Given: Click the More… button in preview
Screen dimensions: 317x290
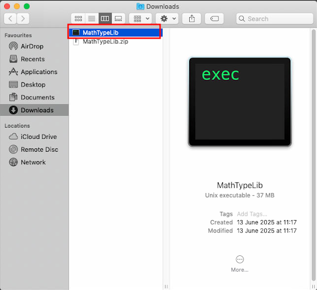Looking at the screenshot, I should coord(240,264).
